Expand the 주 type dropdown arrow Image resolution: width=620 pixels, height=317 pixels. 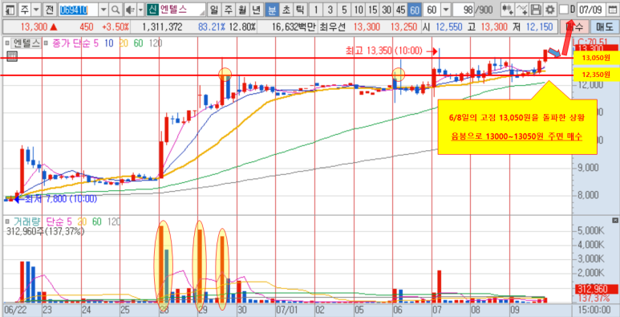point(36,10)
